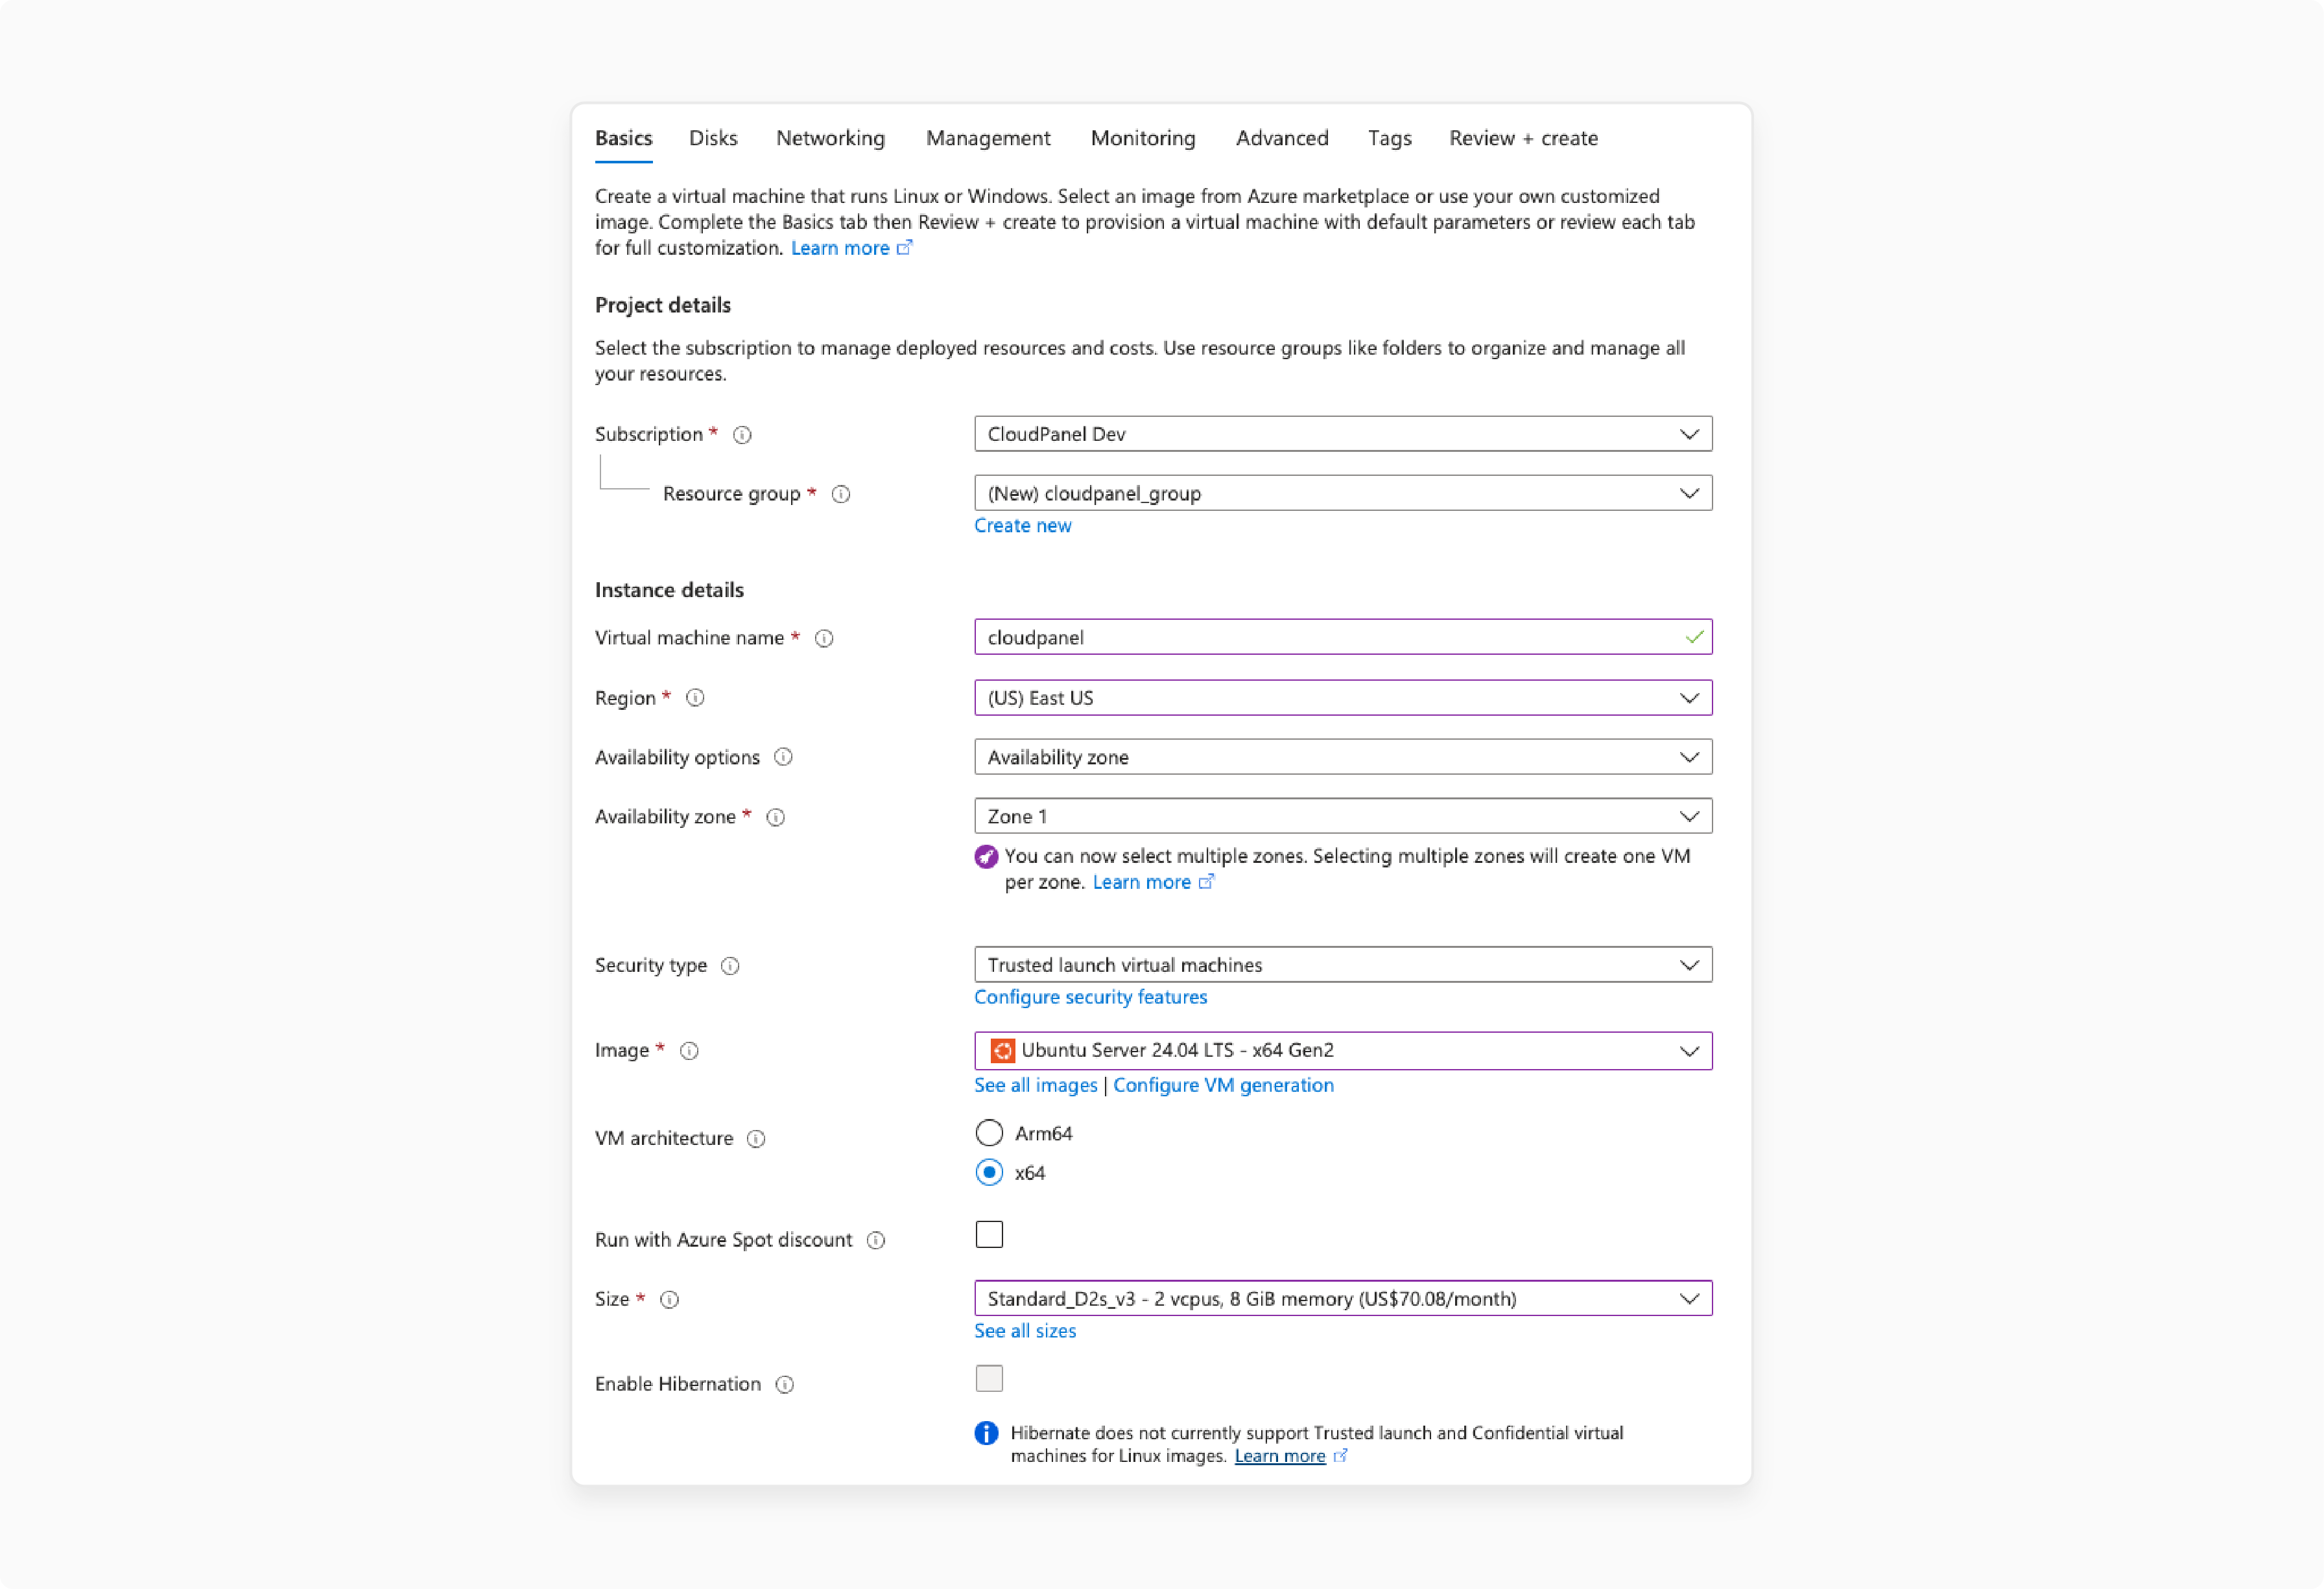Click the Virtual machine name input field
The image size is (2324, 1589).
[1343, 637]
